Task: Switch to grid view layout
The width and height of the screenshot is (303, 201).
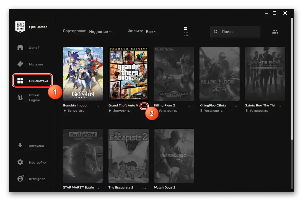Action: click(186, 29)
